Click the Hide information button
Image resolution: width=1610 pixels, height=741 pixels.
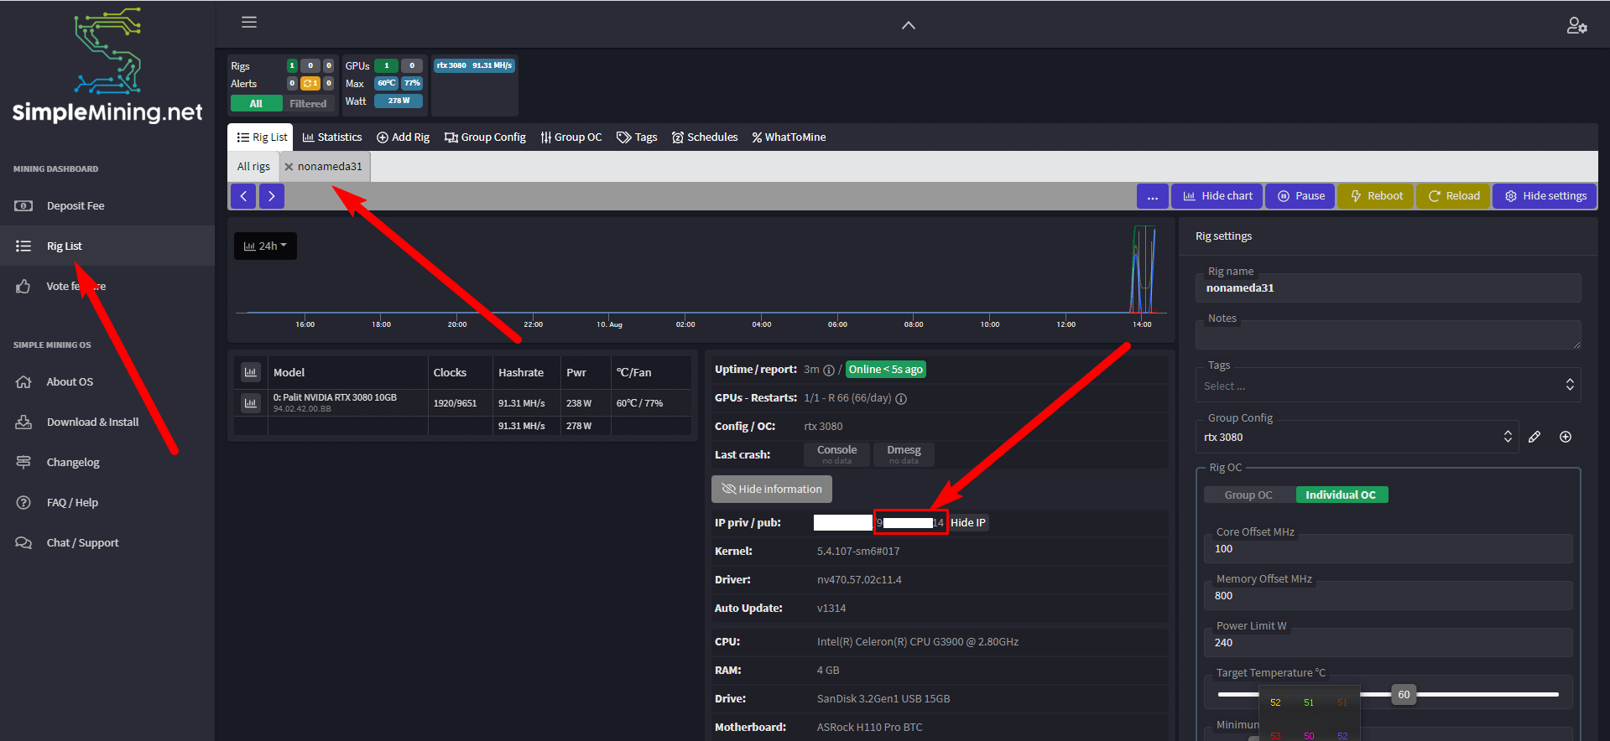(x=772, y=489)
